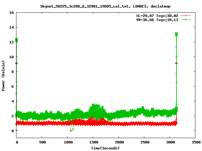Click the x-axis tick label 1500
Image resolution: width=202 pixels, height=151 pixels.
tap(94, 142)
